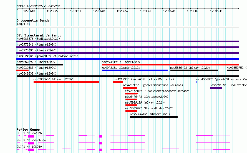Click the nsv973131 (Sudmant2013) label
Screen dimensions: 247x153
(121, 68)
